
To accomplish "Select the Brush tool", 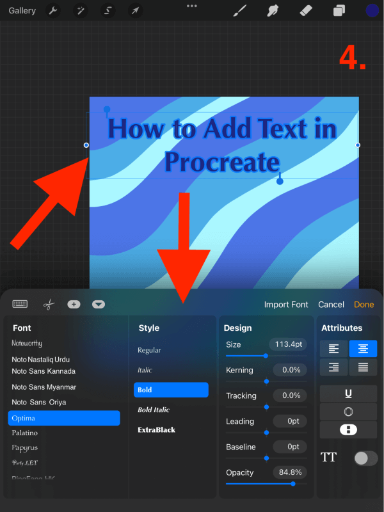I will click(240, 11).
